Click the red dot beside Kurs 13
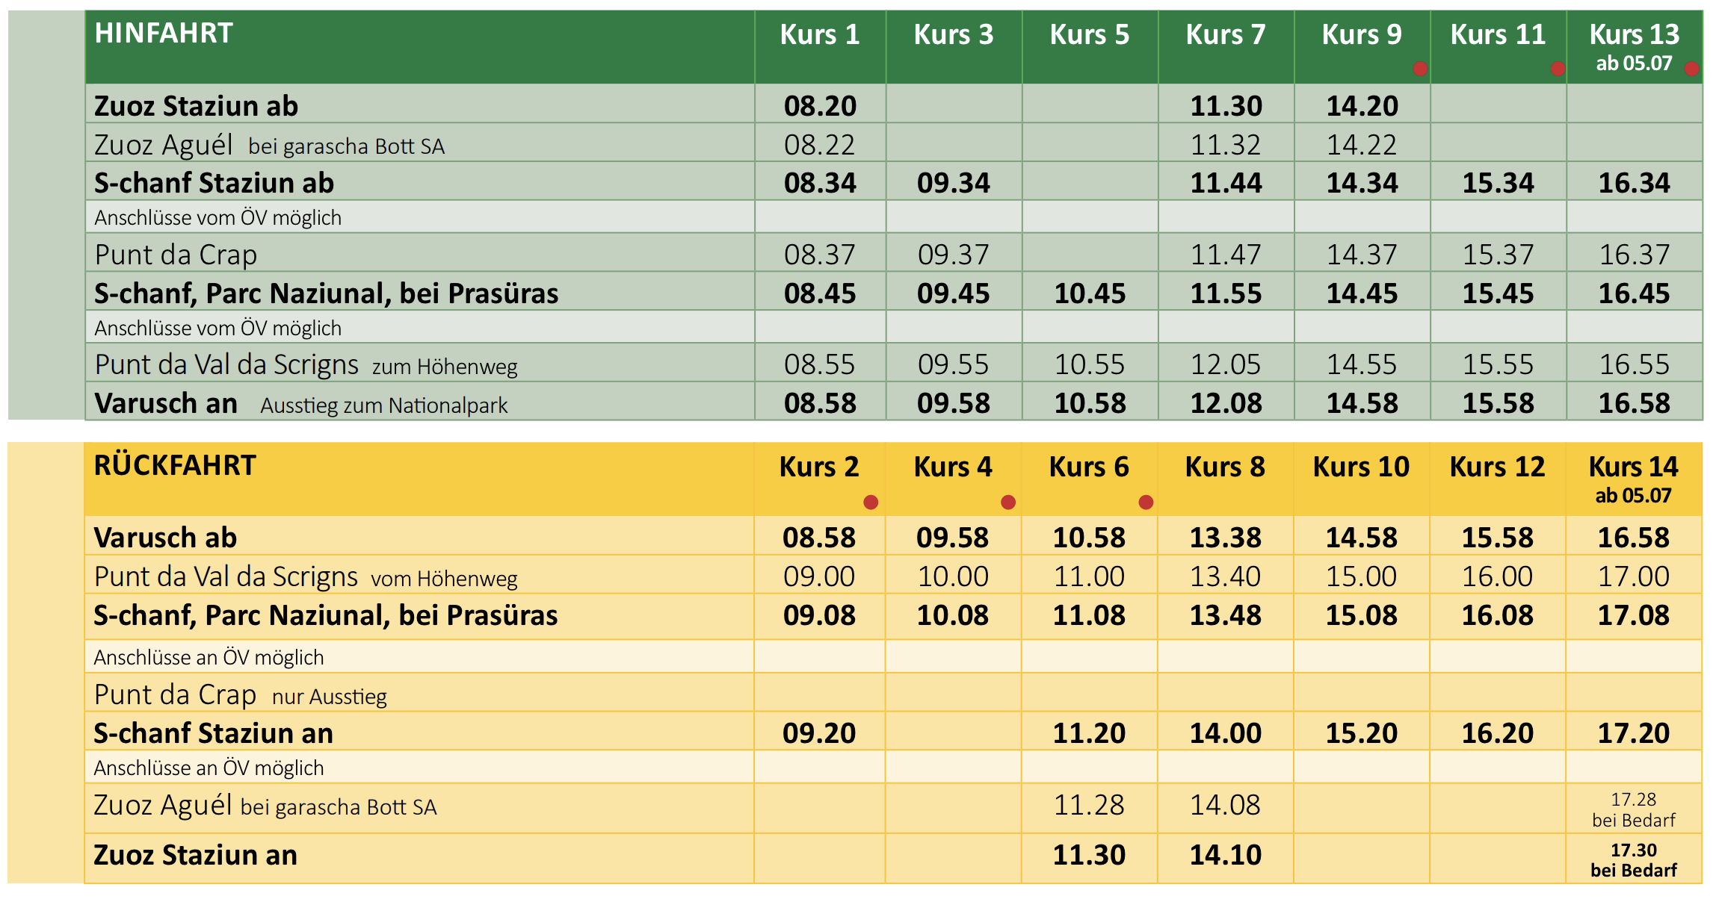The width and height of the screenshot is (1713, 899). (x=1692, y=69)
